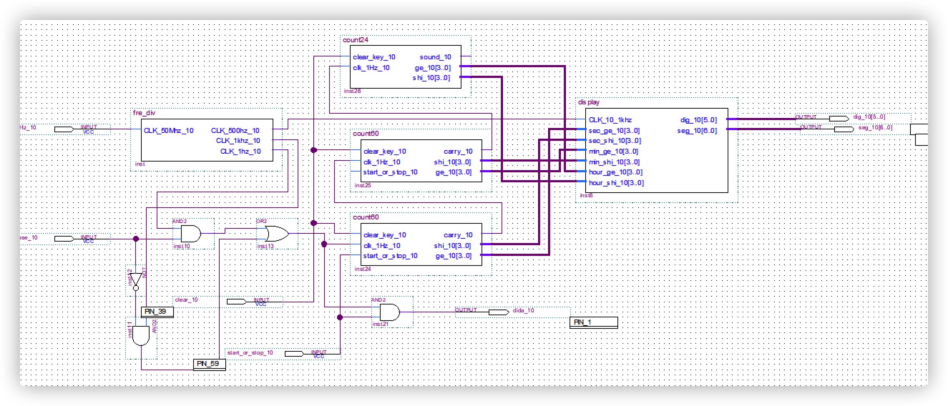Click the hour_shi_10[3..0] port on display
This screenshot has width=948, height=406.
[616, 183]
